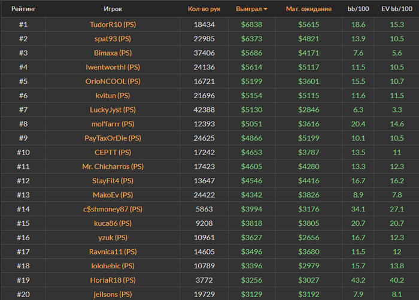
Task: Click the EV bb/100 column header
Action: (396, 9)
